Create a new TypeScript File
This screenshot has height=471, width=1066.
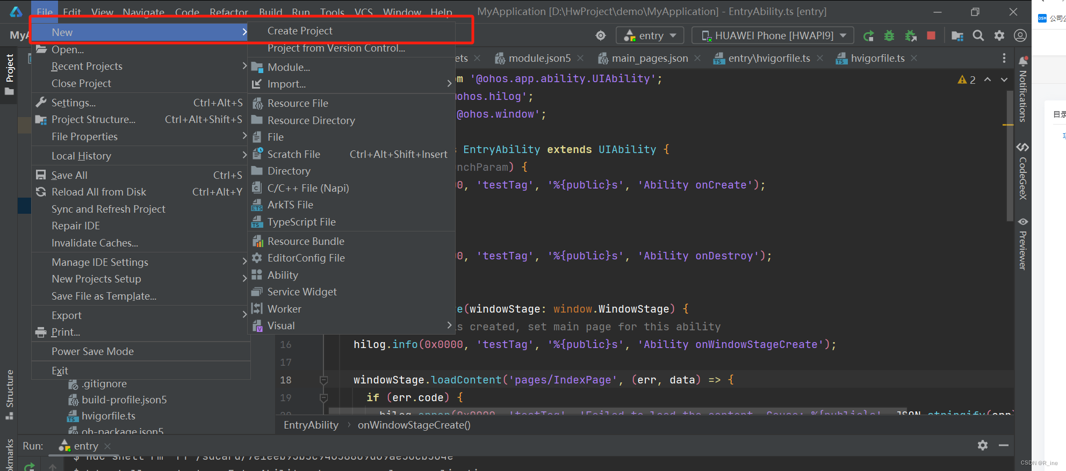pos(351,222)
